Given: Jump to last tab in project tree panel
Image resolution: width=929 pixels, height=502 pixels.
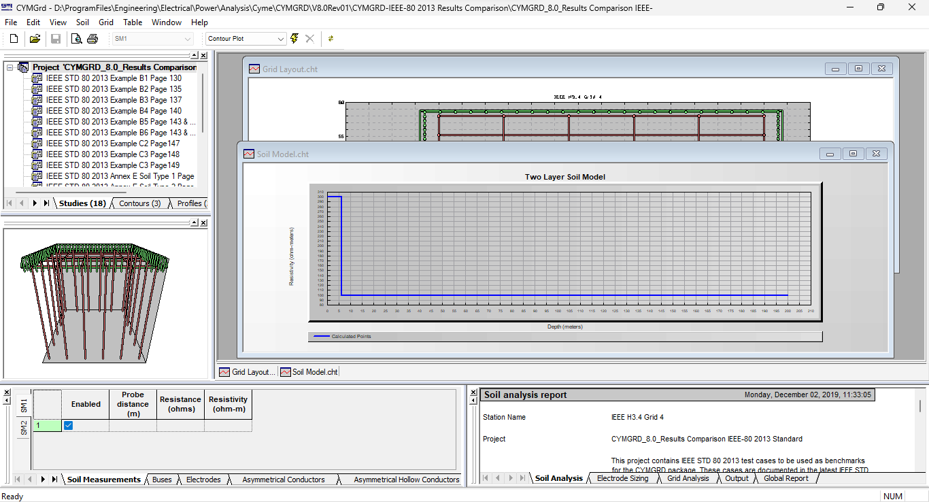Looking at the screenshot, I should (46, 203).
